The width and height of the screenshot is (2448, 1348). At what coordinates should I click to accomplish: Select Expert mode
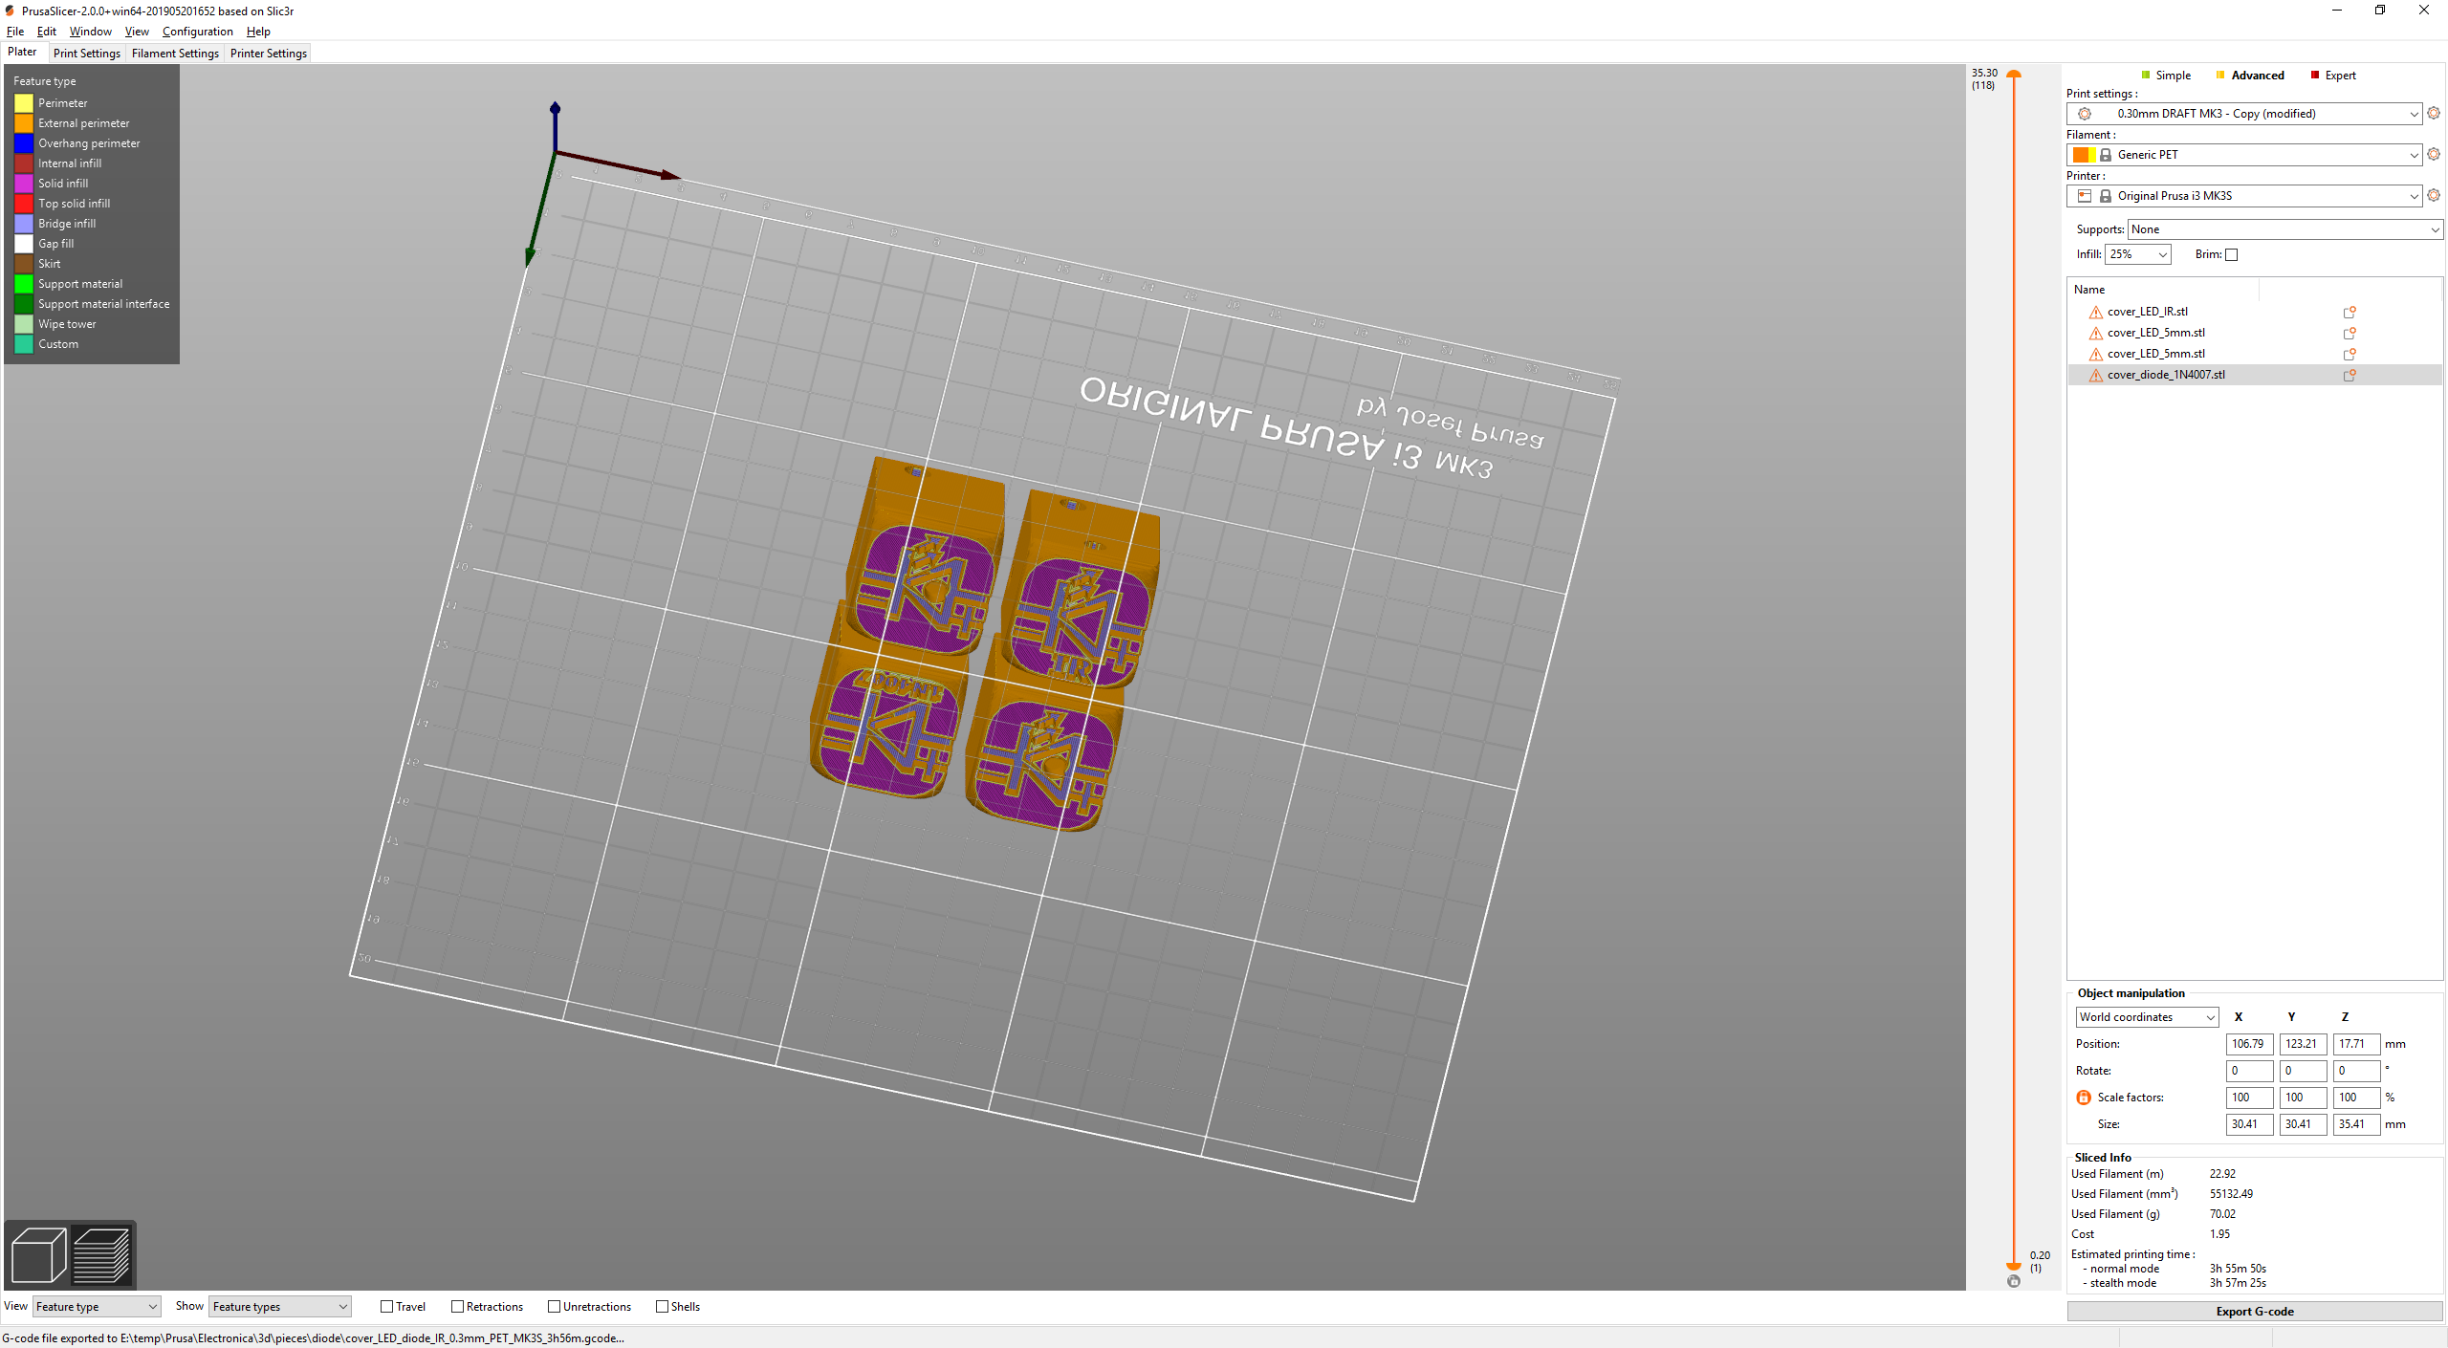click(x=2339, y=76)
